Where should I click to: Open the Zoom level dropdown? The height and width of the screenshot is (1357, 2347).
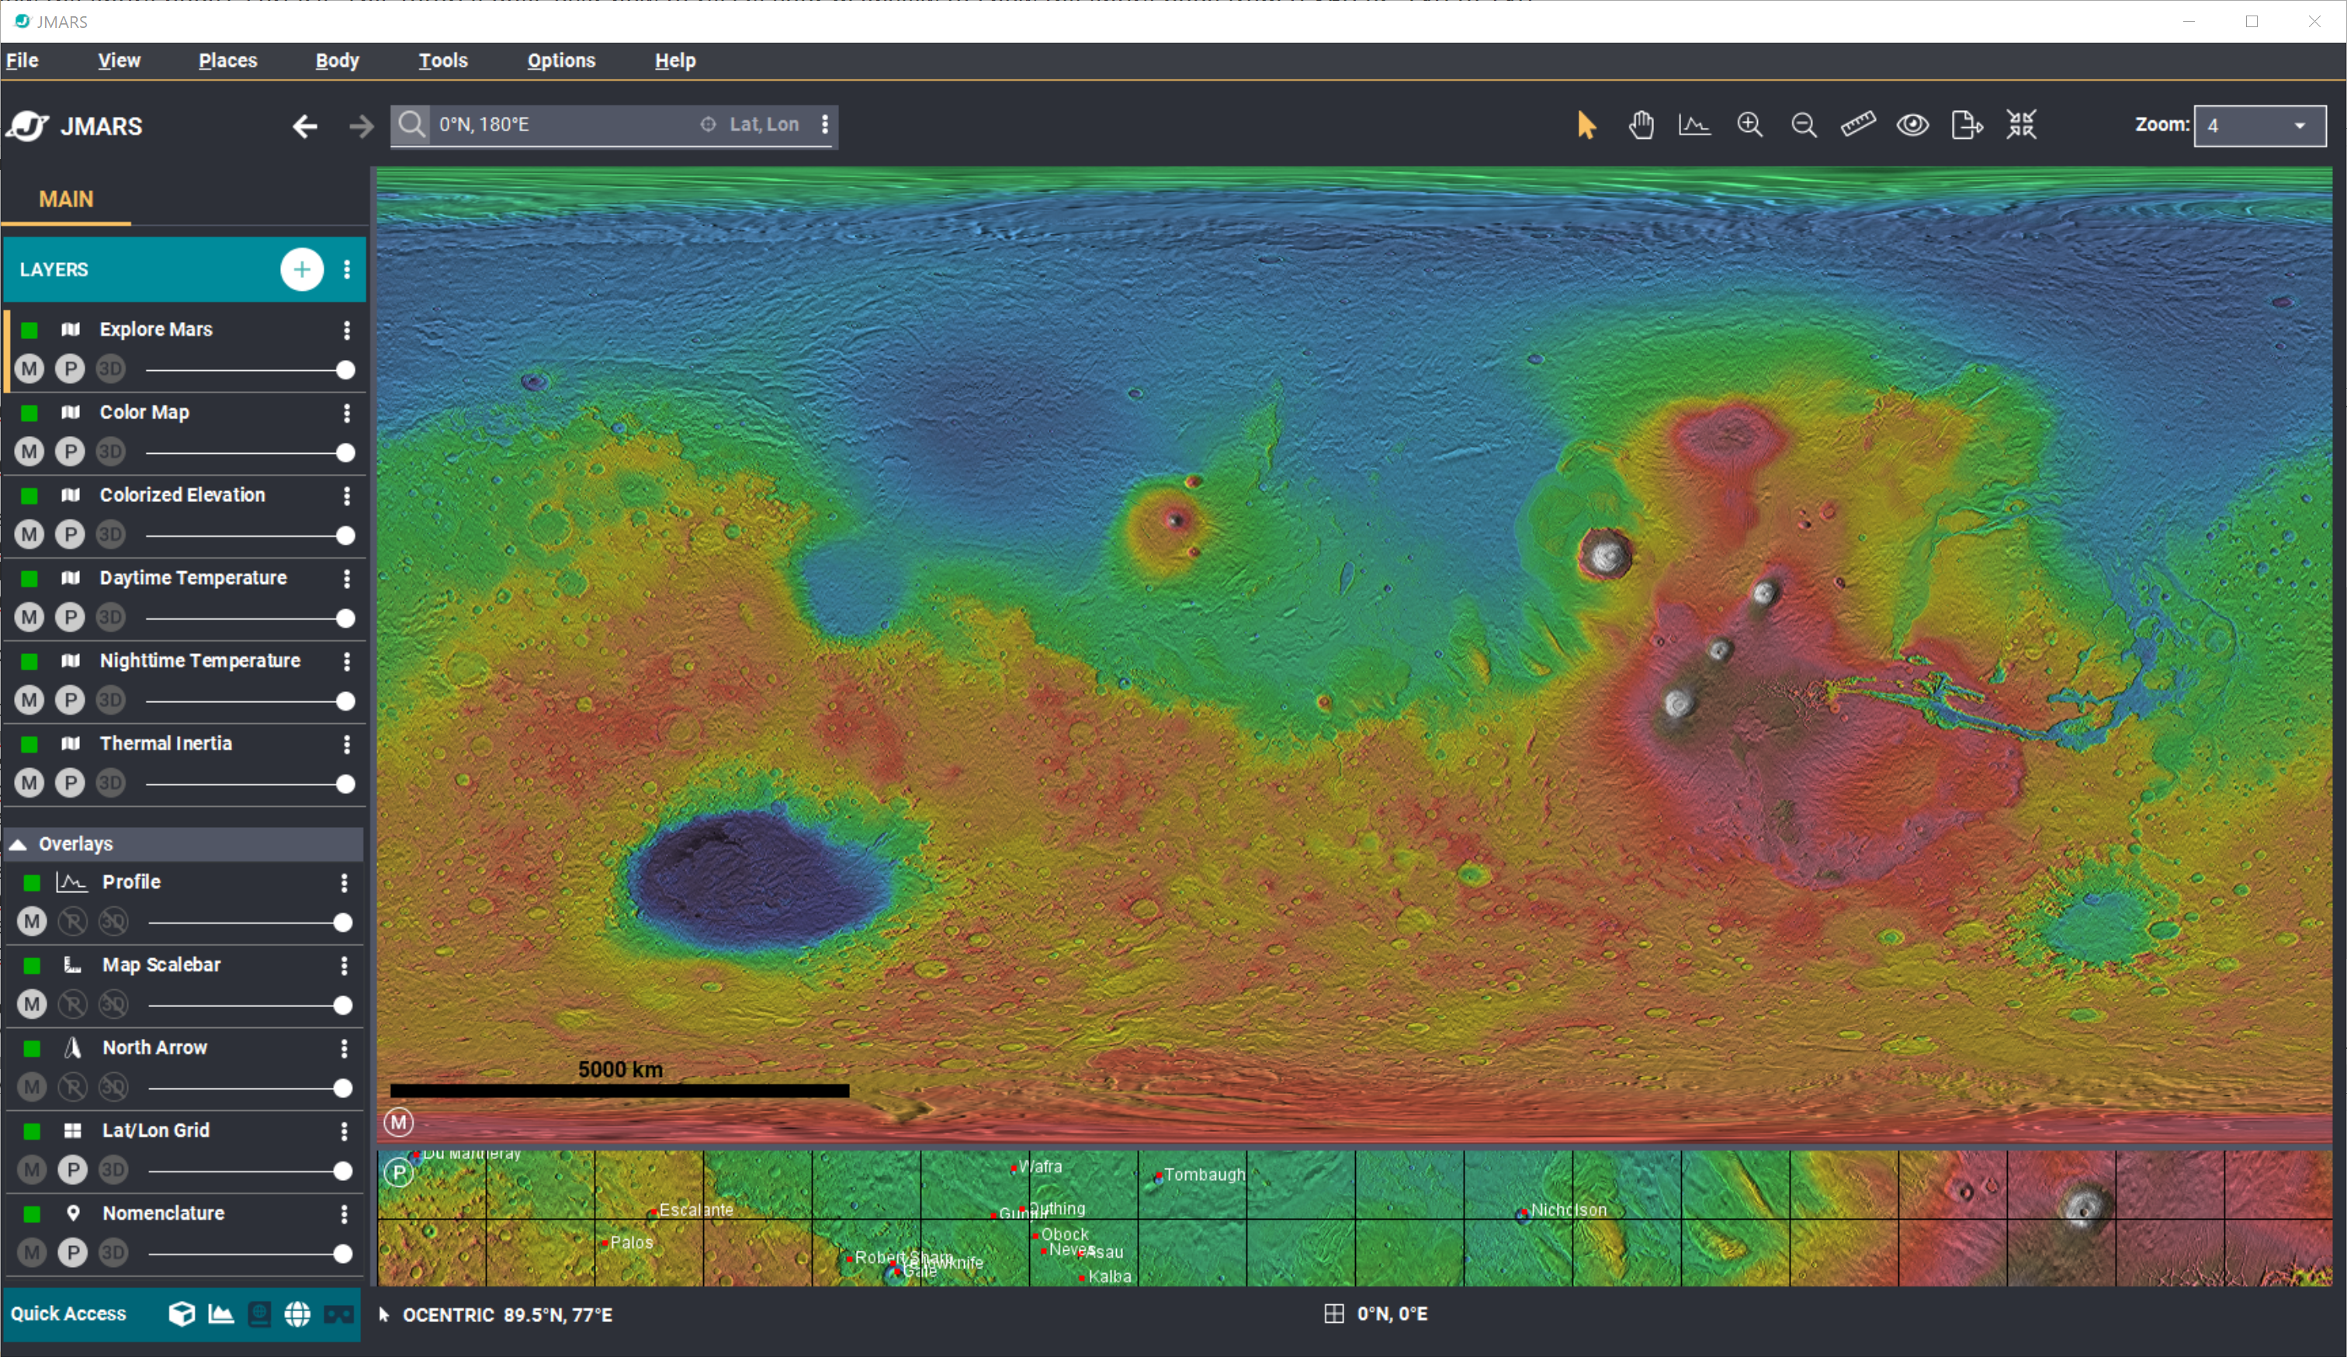(x=2259, y=126)
